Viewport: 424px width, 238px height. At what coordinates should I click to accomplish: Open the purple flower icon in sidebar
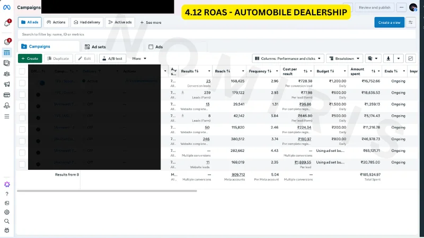(7, 184)
